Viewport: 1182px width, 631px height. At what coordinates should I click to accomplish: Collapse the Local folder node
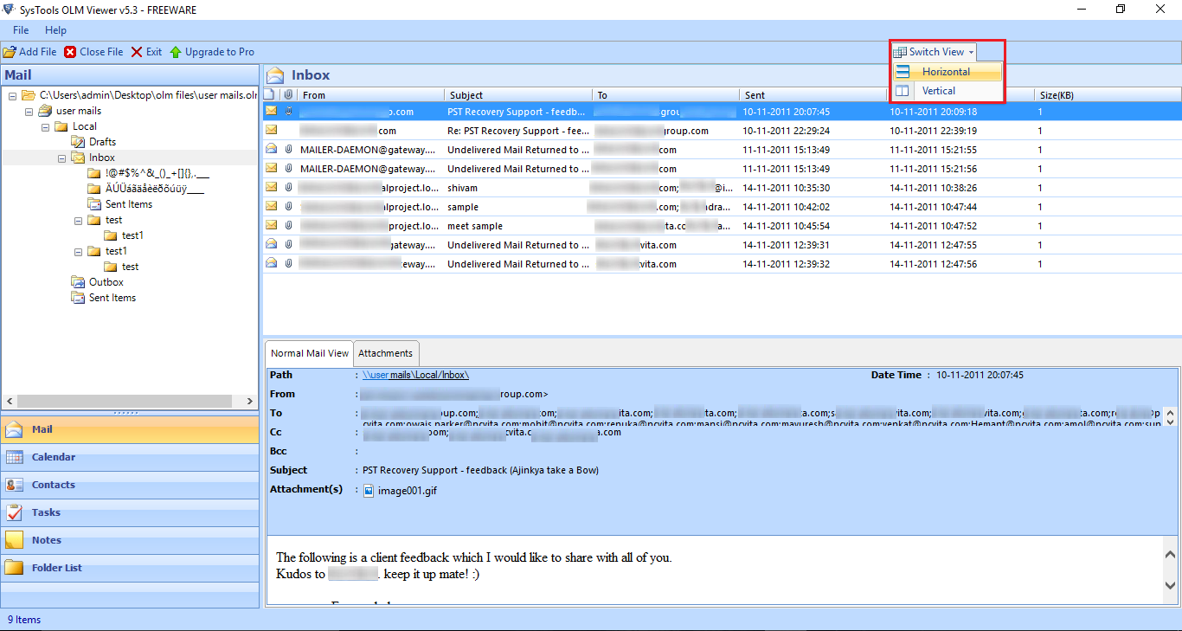point(45,126)
